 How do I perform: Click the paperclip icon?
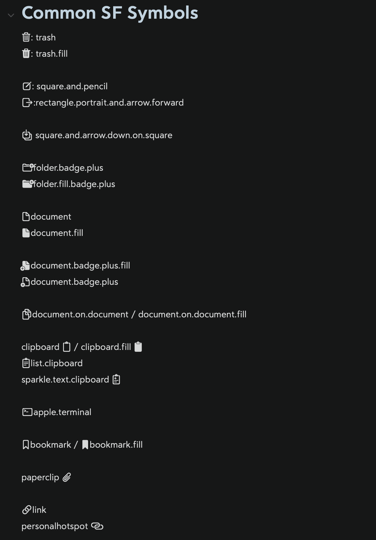(67, 477)
